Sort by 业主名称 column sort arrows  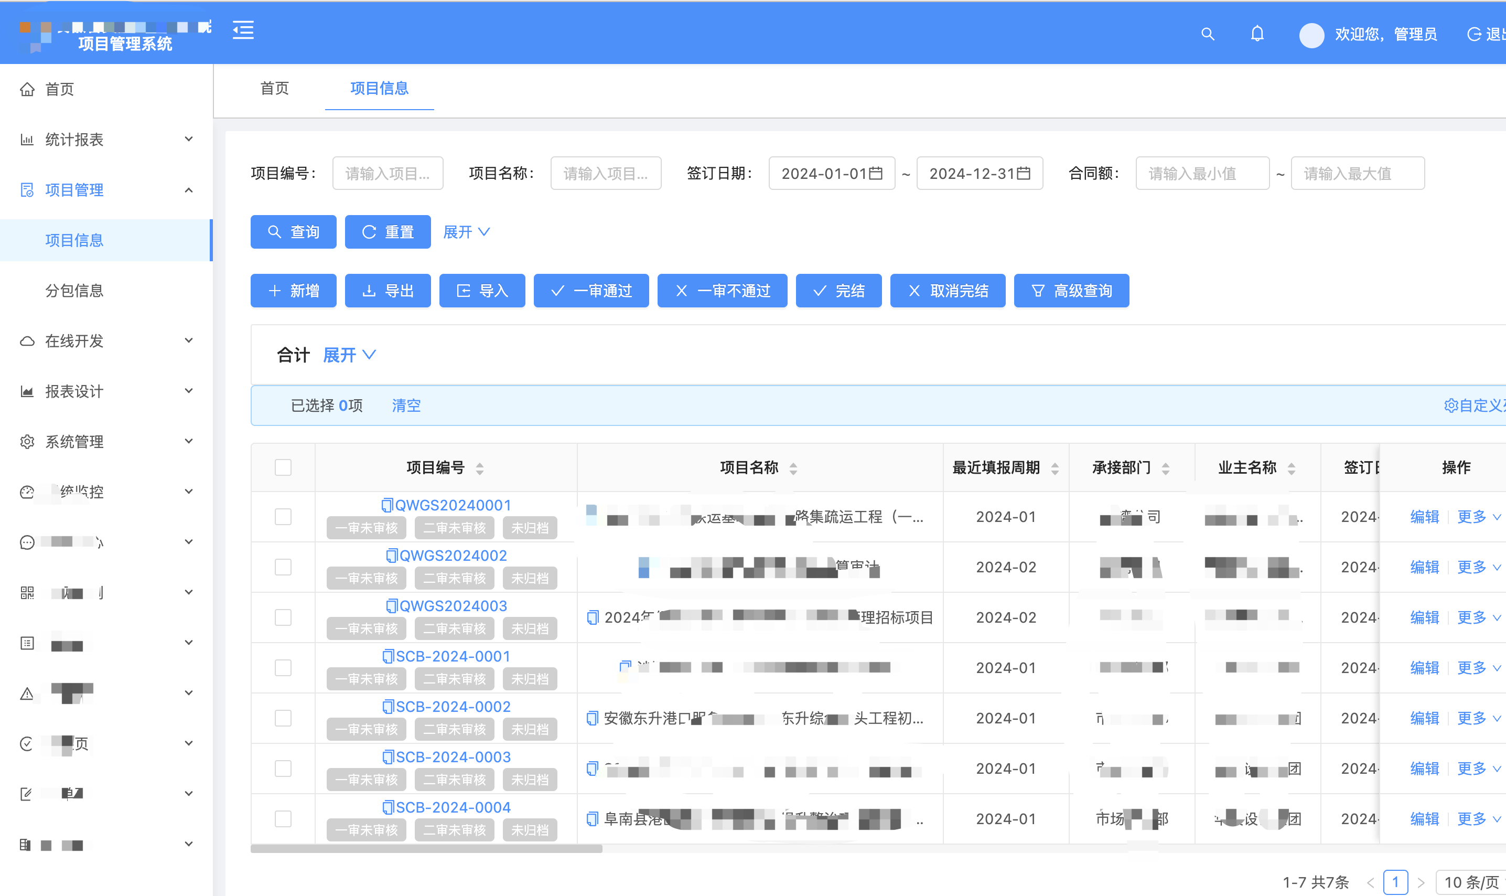pos(1291,468)
